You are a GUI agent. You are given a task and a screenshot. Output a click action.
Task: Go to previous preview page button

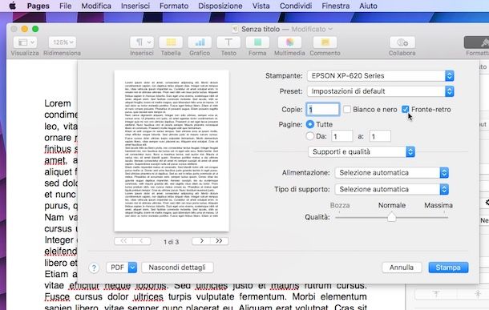pyautogui.click(x=142, y=241)
